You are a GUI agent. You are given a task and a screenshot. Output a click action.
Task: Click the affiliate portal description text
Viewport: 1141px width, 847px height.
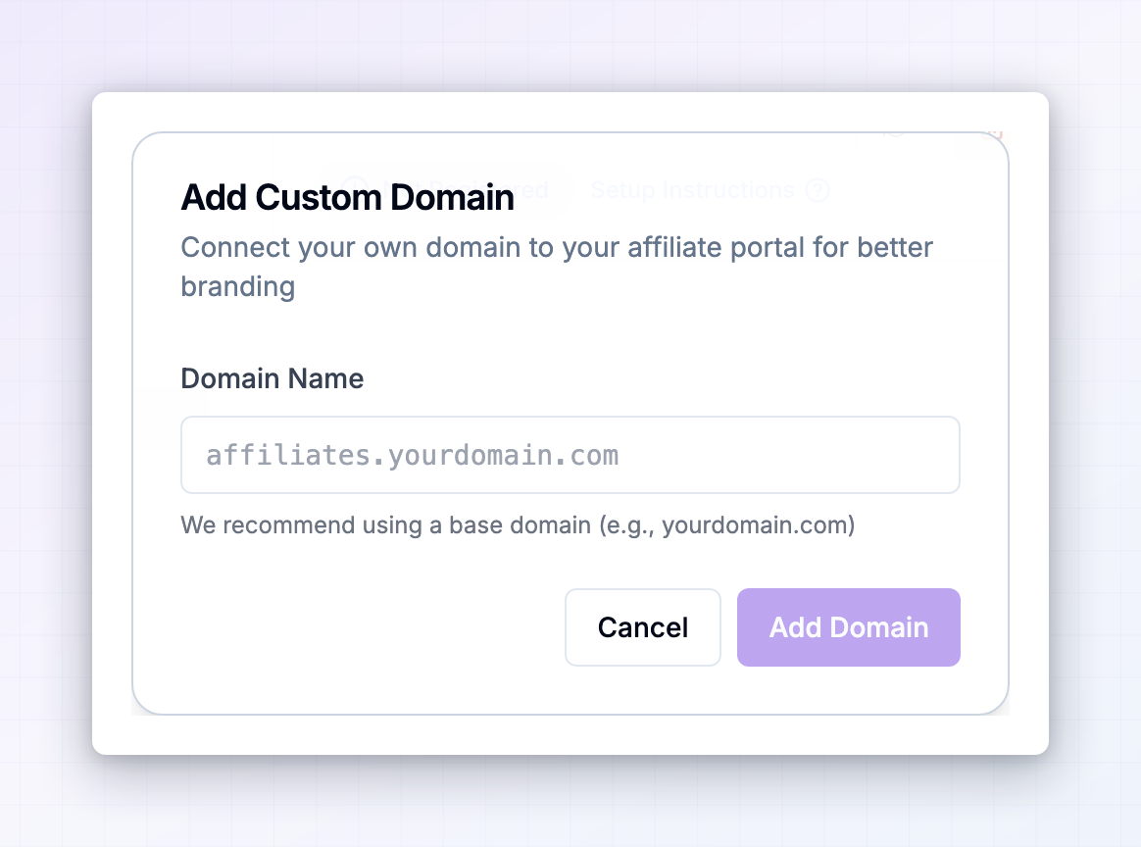click(x=557, y=267)
